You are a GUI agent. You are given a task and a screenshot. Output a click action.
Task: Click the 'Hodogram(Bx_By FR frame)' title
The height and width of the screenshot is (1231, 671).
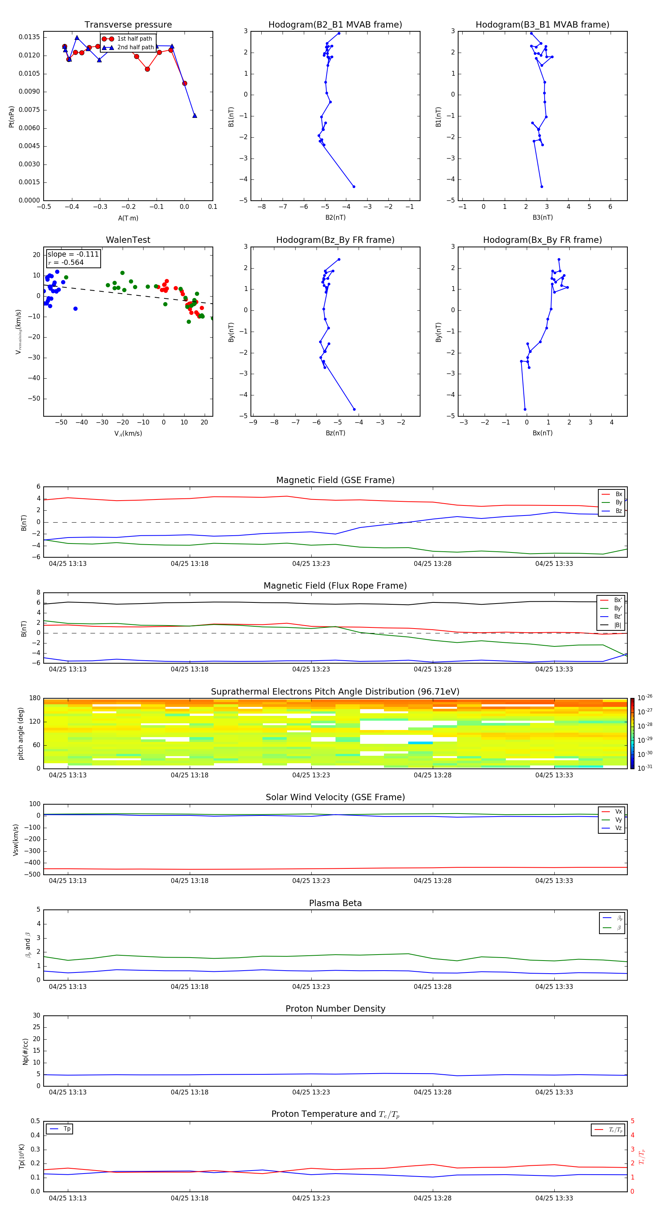[x=542, y=240]
